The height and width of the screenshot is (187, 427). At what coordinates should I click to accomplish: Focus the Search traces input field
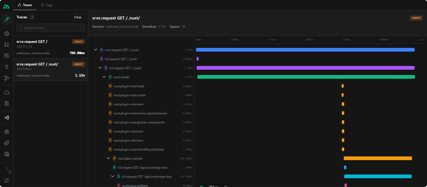(51, 28)
